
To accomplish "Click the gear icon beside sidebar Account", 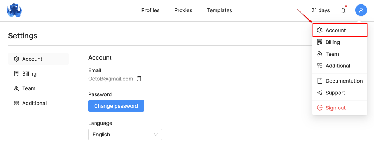I will click(x=17, y=59).
